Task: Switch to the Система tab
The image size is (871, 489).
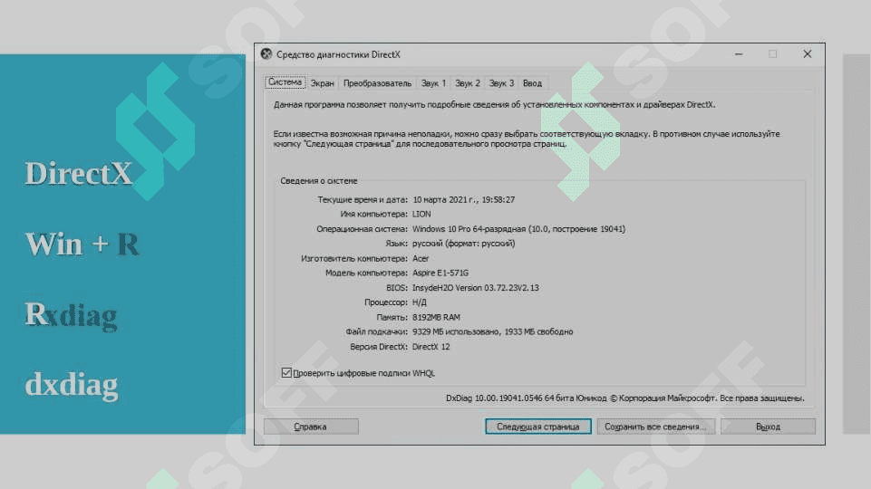Action: click(285, 82)
